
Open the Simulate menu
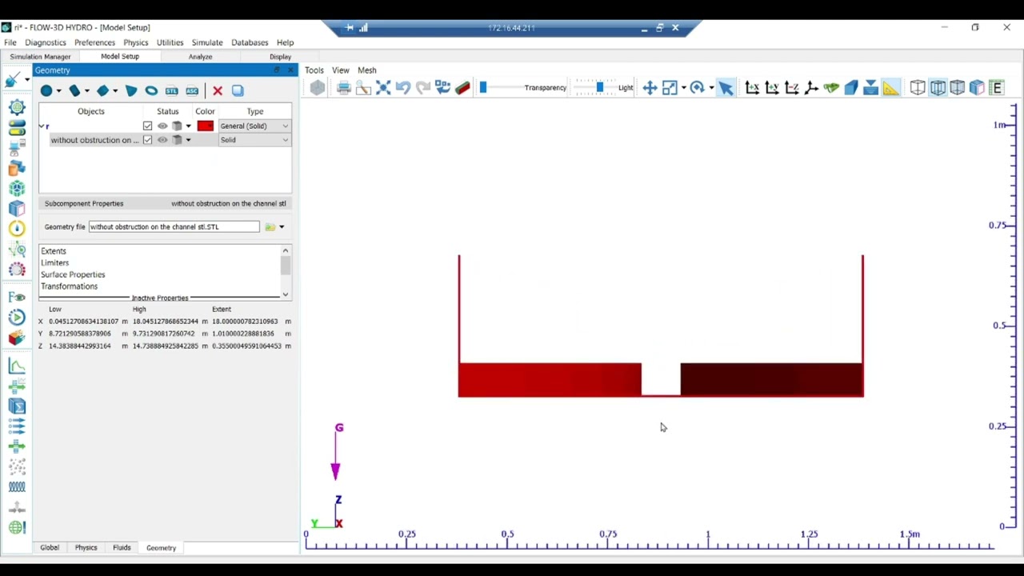pyautogui.click(x=207, y=42)
